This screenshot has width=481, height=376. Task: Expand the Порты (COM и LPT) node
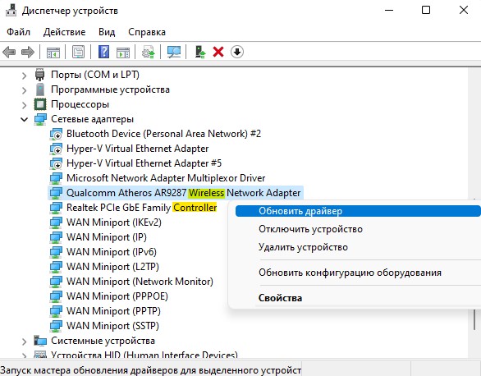pos(25,76)
